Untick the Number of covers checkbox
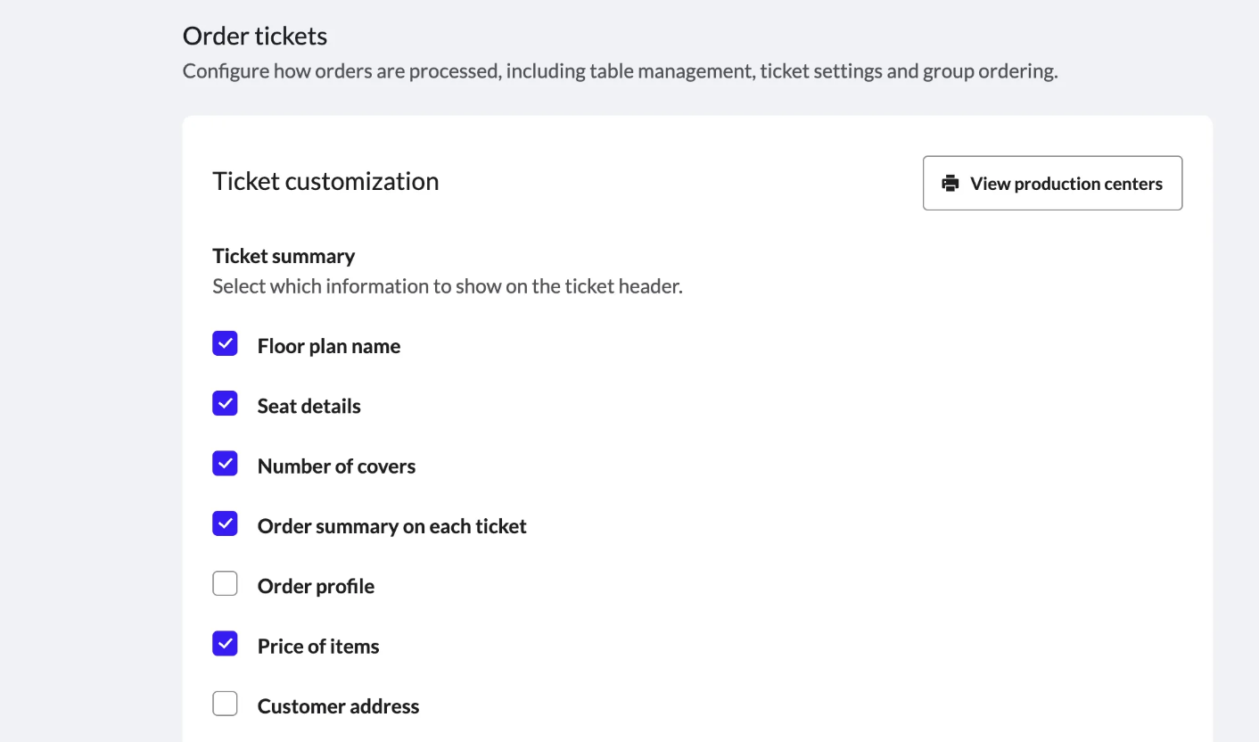The image size is (1259, 742). 225,464
